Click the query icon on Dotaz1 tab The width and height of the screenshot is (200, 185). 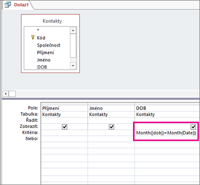click(8, 5)
